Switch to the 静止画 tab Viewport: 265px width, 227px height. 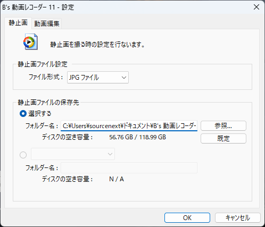click(x=18, y=23)
